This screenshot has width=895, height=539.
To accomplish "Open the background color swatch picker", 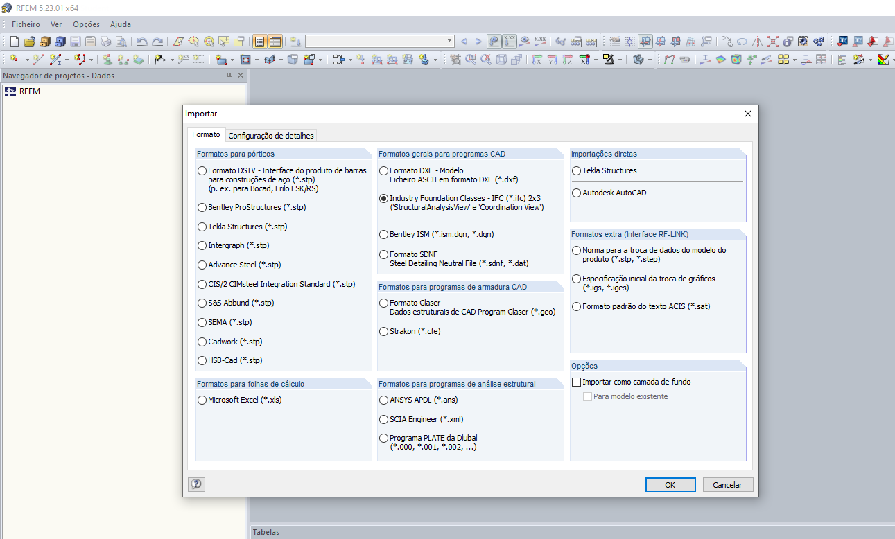I will click(x=882, y=60).
